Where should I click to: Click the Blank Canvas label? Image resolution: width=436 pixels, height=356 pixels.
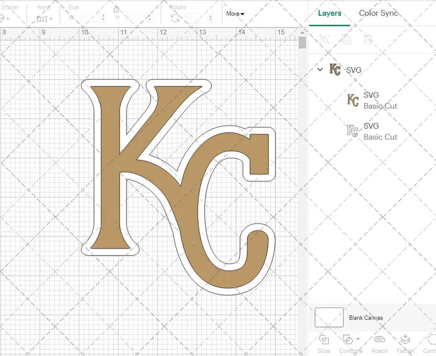[366, 318]
